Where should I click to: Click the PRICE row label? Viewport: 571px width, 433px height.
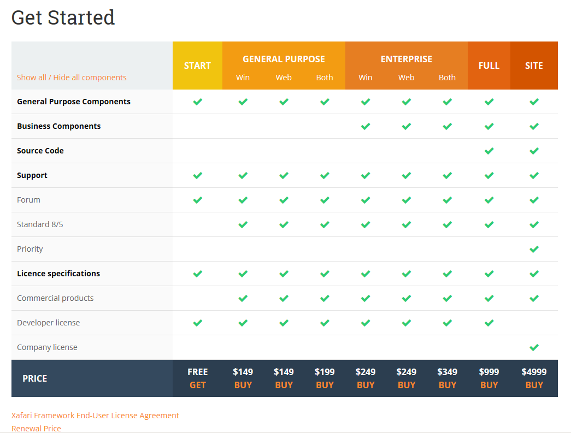[x=34, y=378]
